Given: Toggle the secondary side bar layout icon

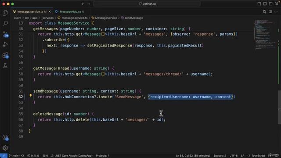Looking at the screenshot, I should (x=270, y=4).
